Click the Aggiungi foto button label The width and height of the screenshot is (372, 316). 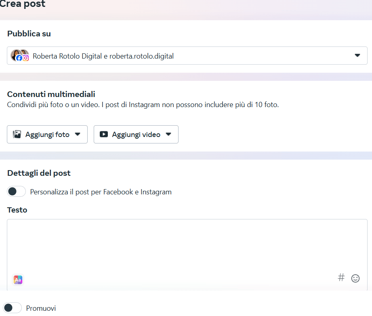(47, 135)
